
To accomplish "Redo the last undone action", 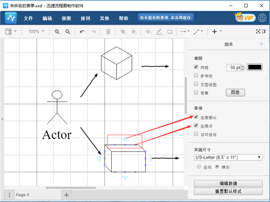I will tap(93, 32).
